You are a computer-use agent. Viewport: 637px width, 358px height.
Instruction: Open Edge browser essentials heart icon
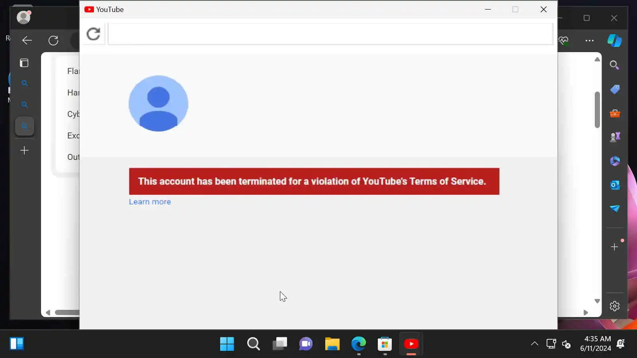pos(564,40)
